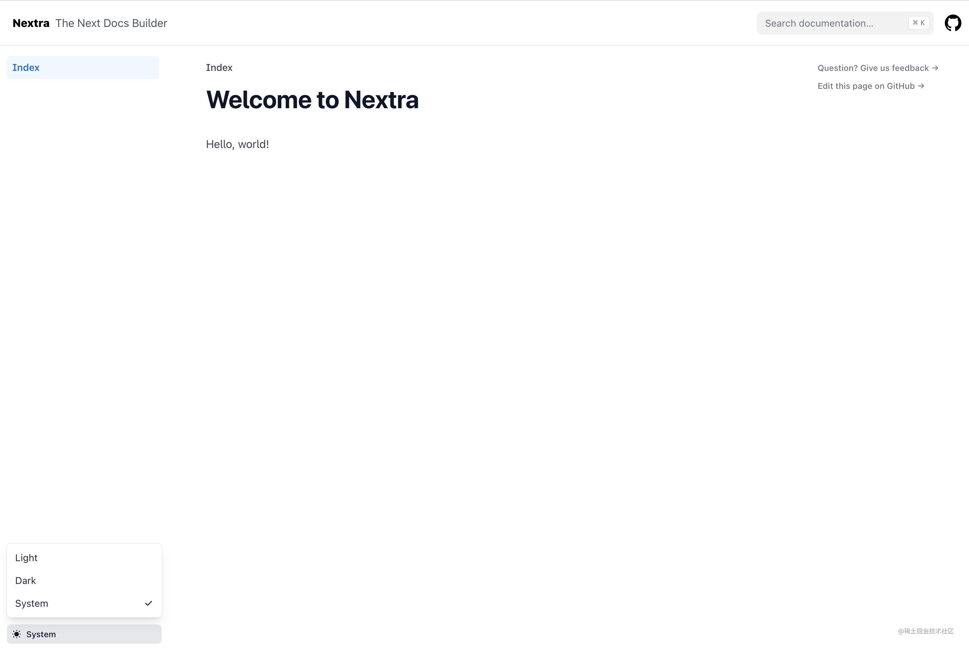Choose the System theme option
This screenshot has height=650, width=969.
click(84, 604)
